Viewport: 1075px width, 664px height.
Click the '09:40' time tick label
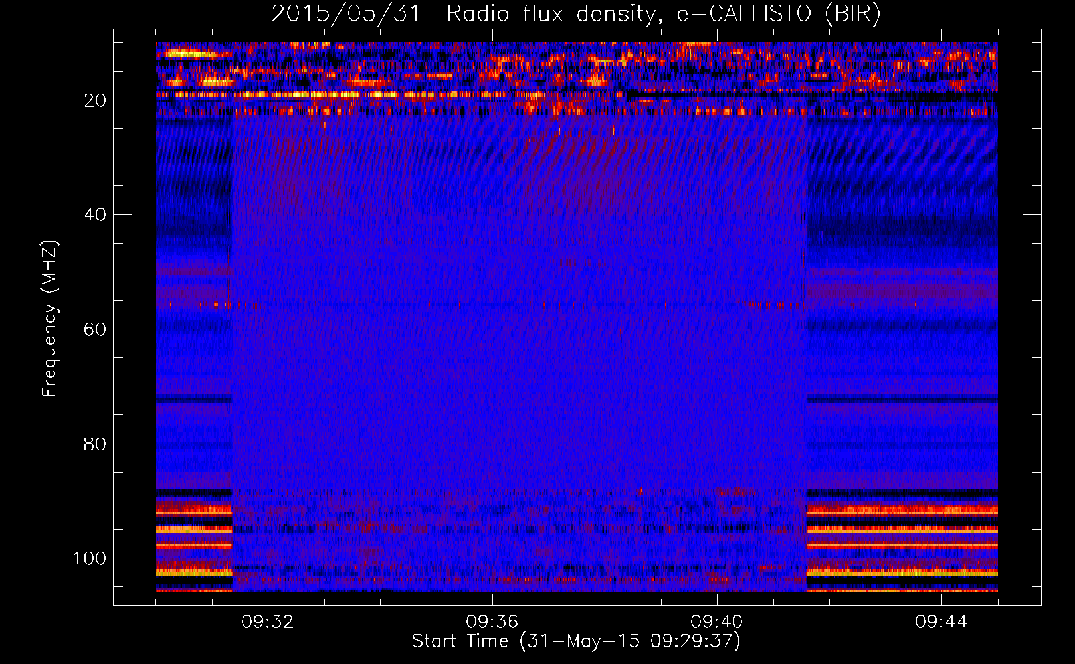pyautogui.click(x=716, y=622)
